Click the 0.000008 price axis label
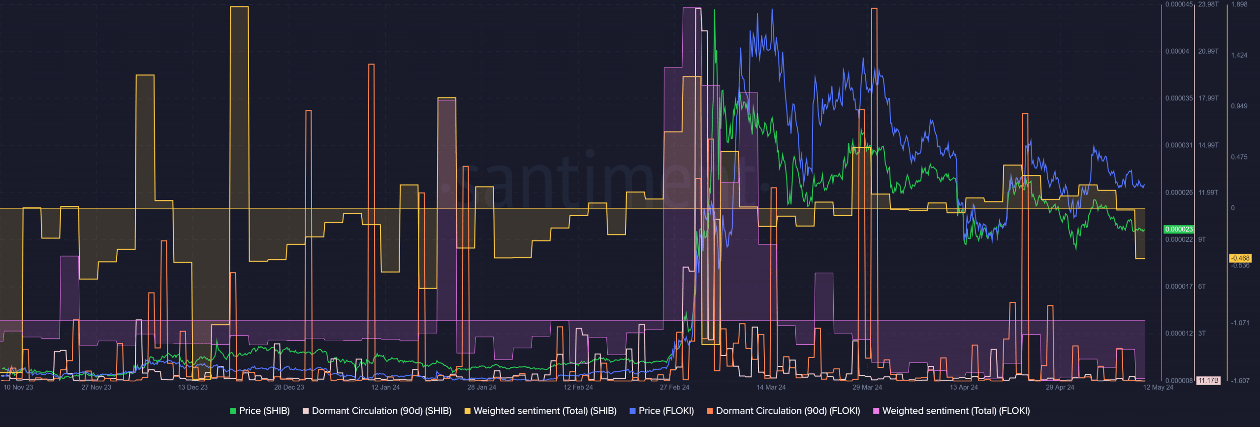The height and width of the screenshot is (427, 1260). [1179, 381]
